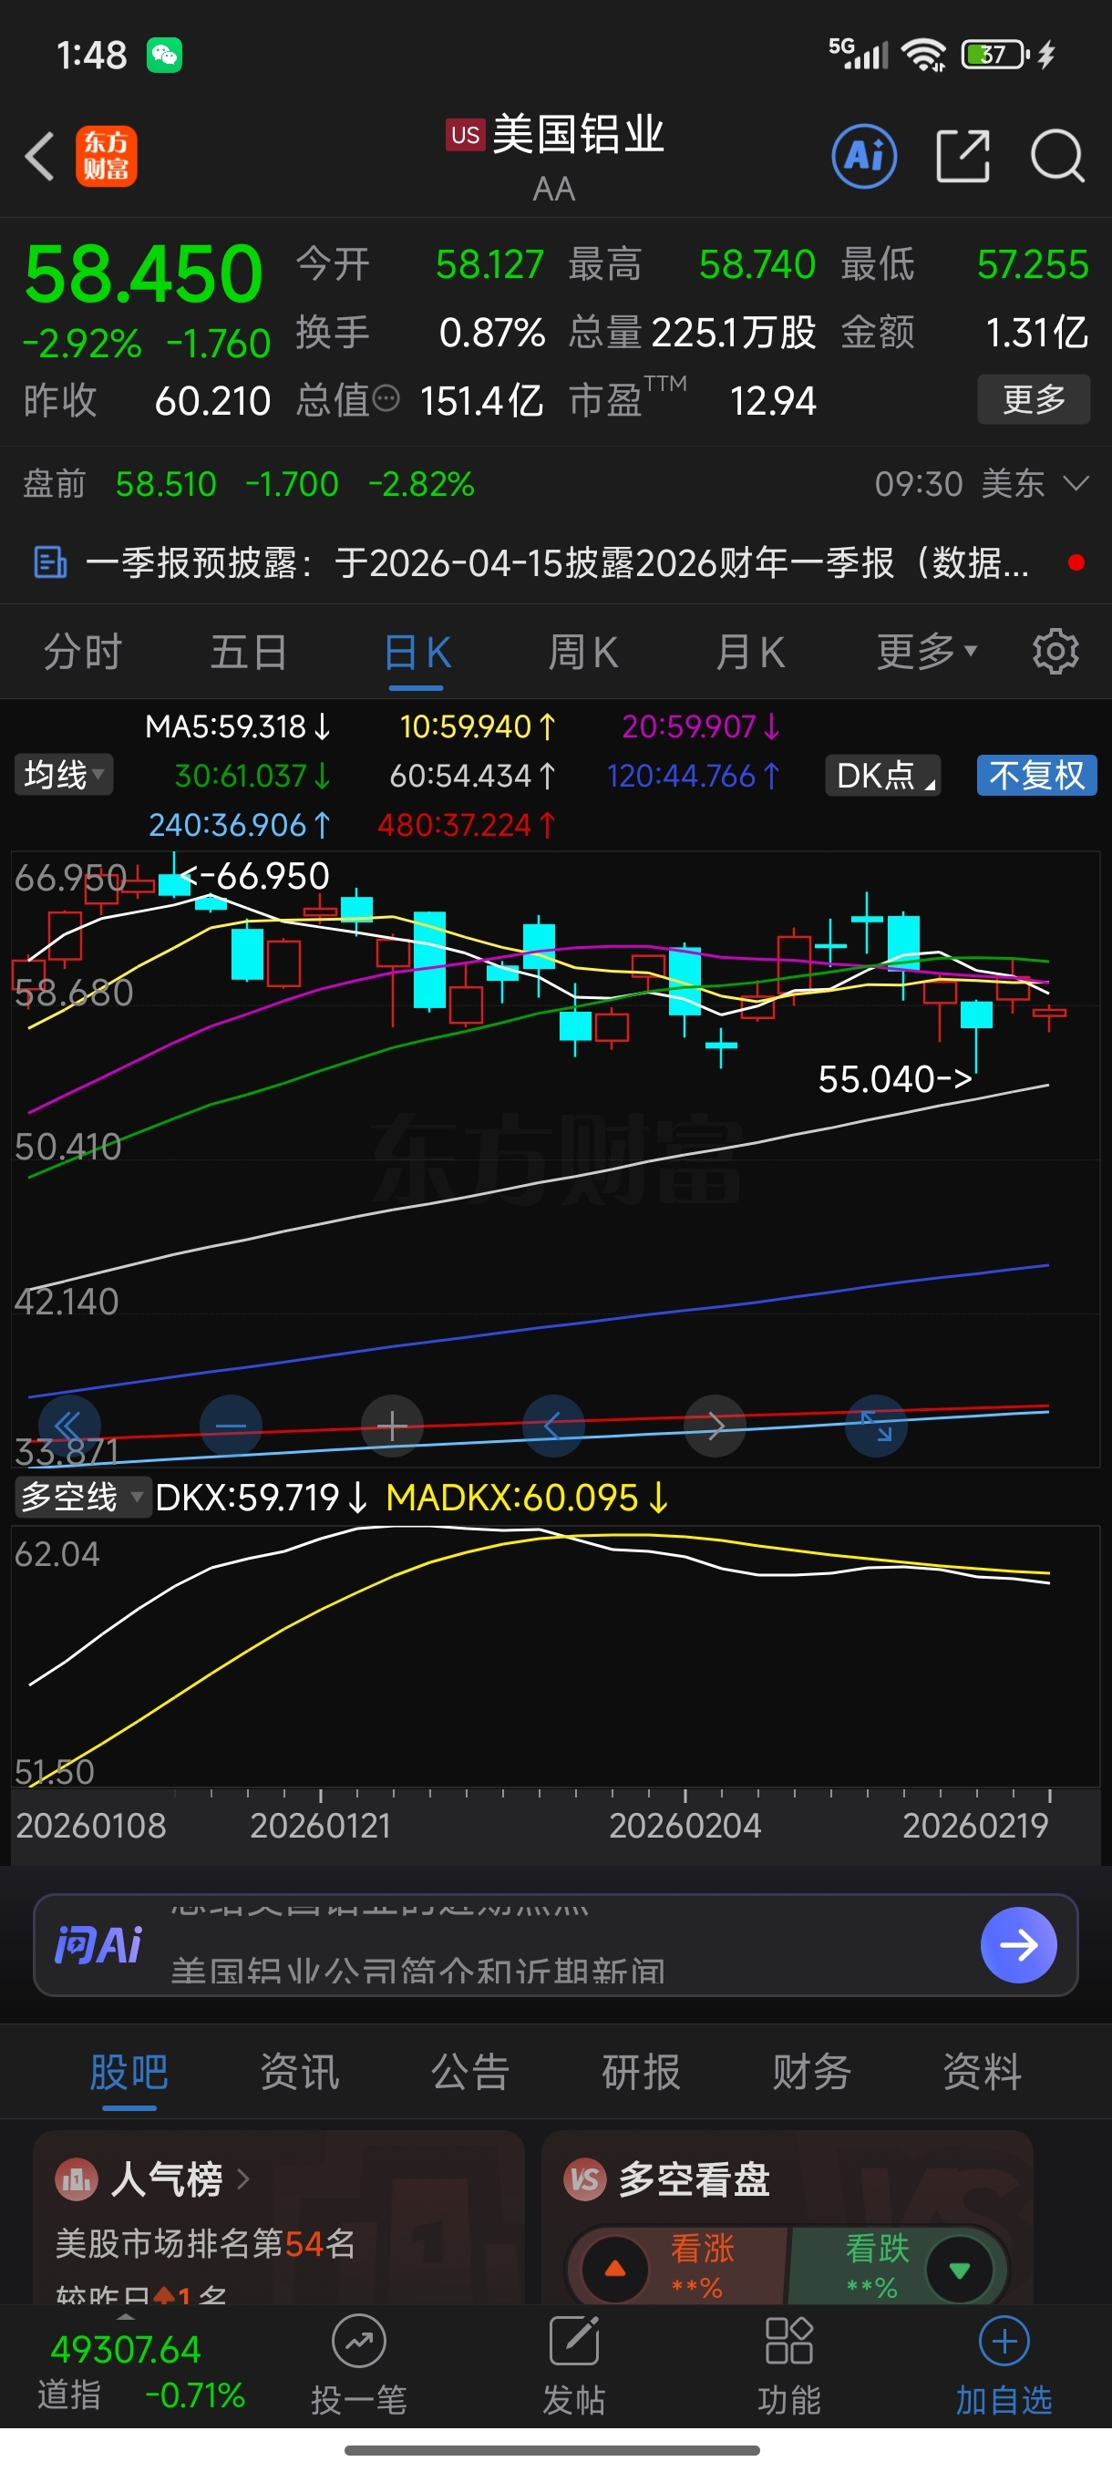Tap the 120:44.766 moving average value
1112x2472 pixels.
point(693,775)
